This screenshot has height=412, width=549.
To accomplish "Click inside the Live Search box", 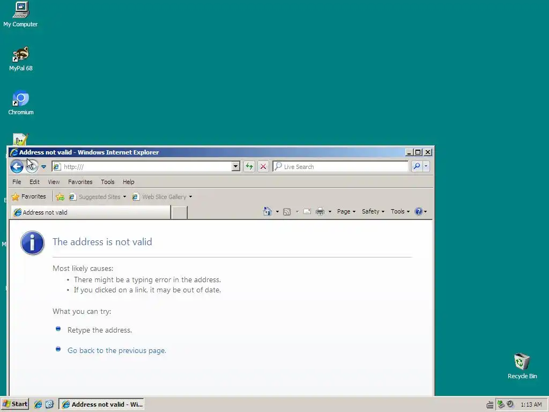I will (340, 166).
